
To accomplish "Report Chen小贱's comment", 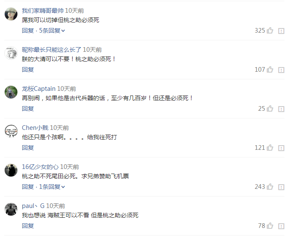I will [281, 148].
